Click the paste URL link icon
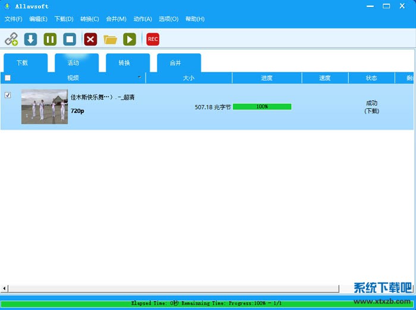The height and width of the screenshot is (310, 416). [11, 40]
